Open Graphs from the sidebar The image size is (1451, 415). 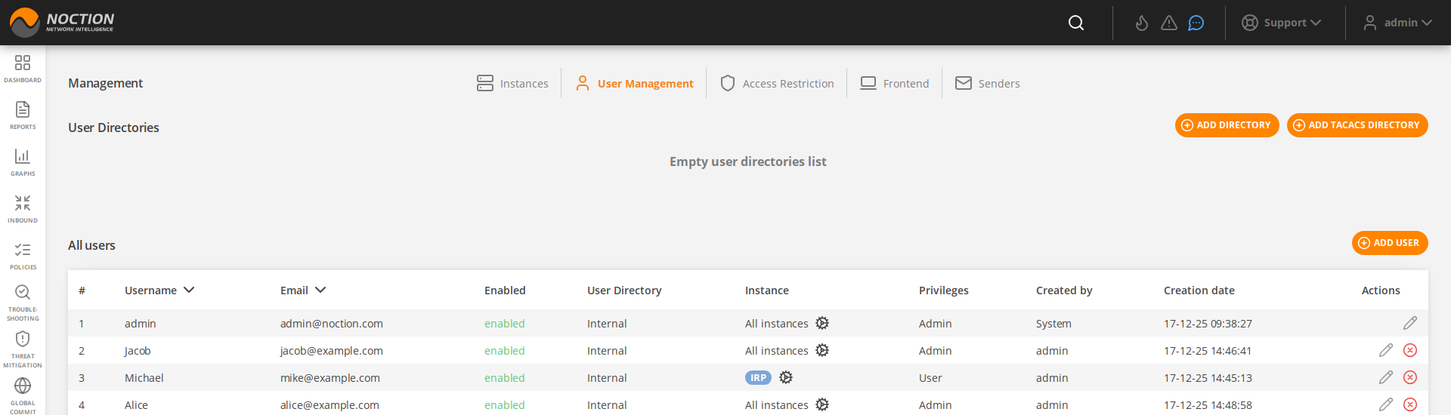coord(23,161)
